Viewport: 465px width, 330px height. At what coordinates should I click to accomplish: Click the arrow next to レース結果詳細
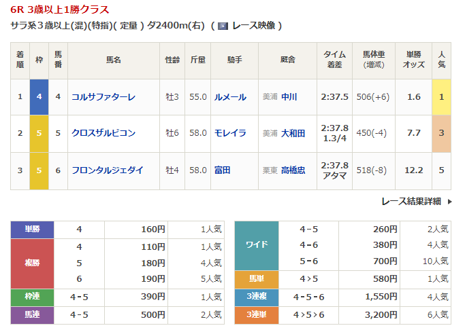(450, 201)
